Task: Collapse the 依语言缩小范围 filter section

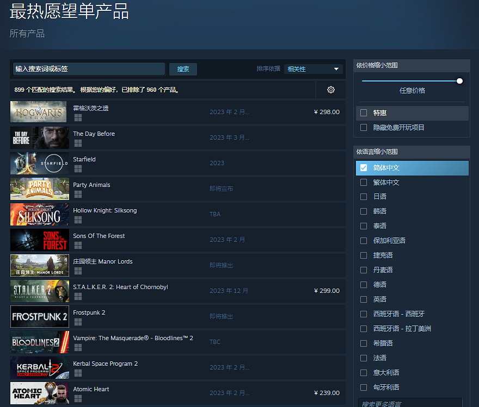Action: tap(411, 152)
